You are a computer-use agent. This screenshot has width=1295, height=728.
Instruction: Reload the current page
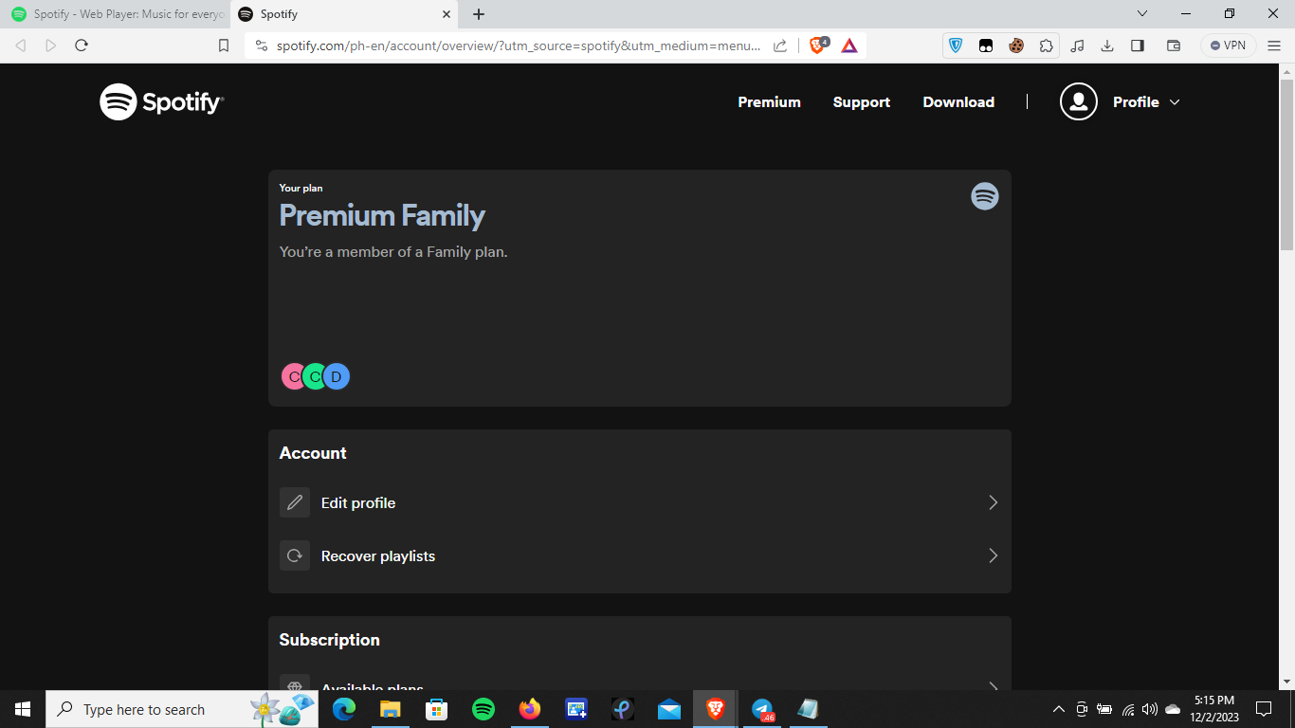click(82, 45)
